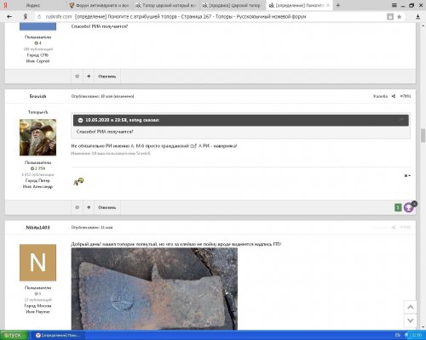This screenshot has width=426, height=340.
Task: Click the Жалоба link on Sravich's post
Action: 380,96
